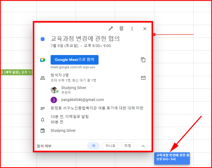Image resolution: width=212 pixels, height=168 pixels.
Task: Click the description text 화정동 서구노인종합복지관
Action: click(x=74, y=108)
